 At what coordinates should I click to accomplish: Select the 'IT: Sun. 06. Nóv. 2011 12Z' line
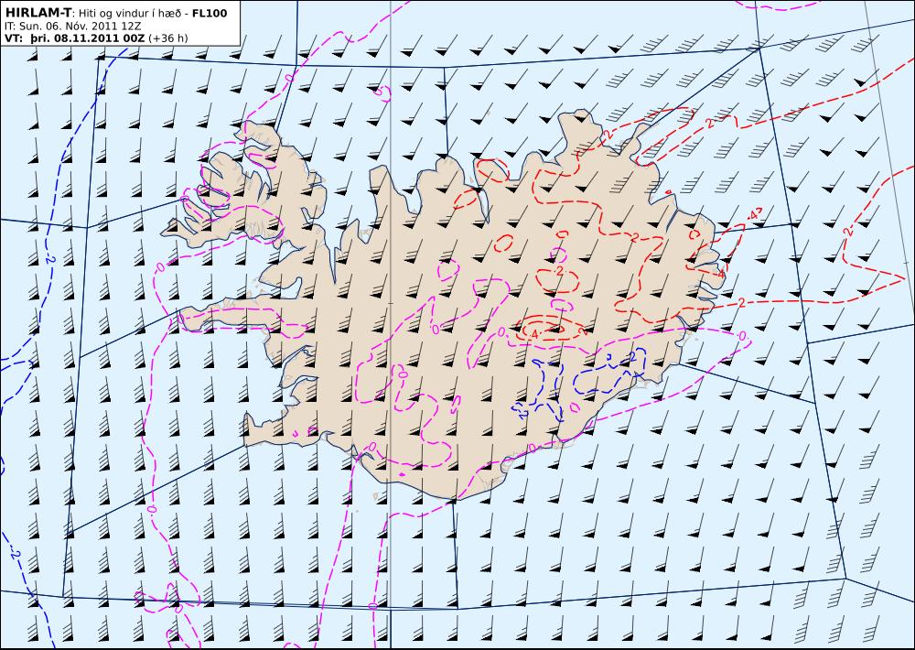pyautogui.click(x=71, y=26)
